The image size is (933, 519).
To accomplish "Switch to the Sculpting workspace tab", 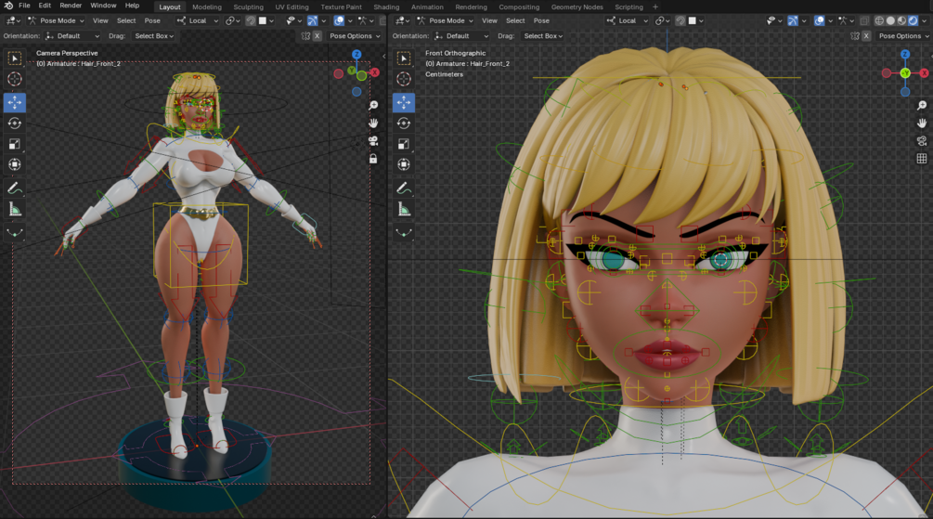I will tap(248, 7).
